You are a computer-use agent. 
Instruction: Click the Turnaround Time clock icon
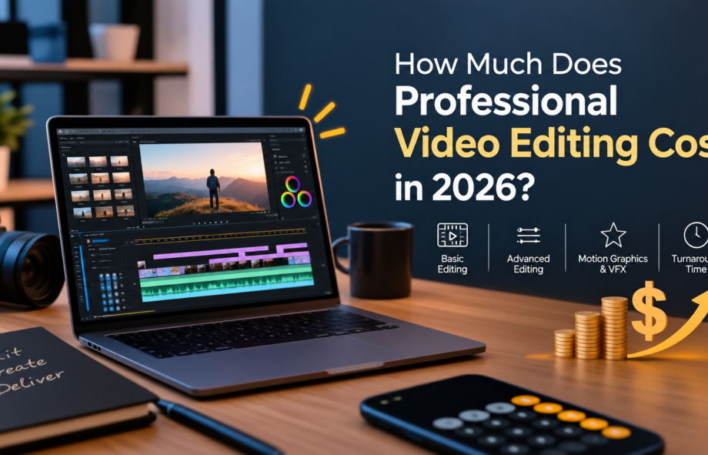coord(696,235)
